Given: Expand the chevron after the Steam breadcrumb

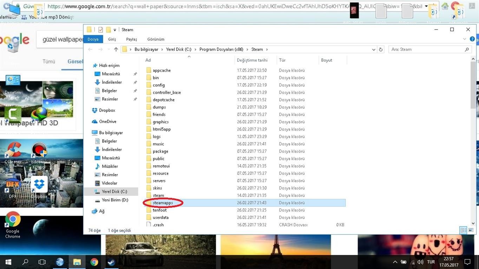Looking at the screenshot, I should [267, 49].
